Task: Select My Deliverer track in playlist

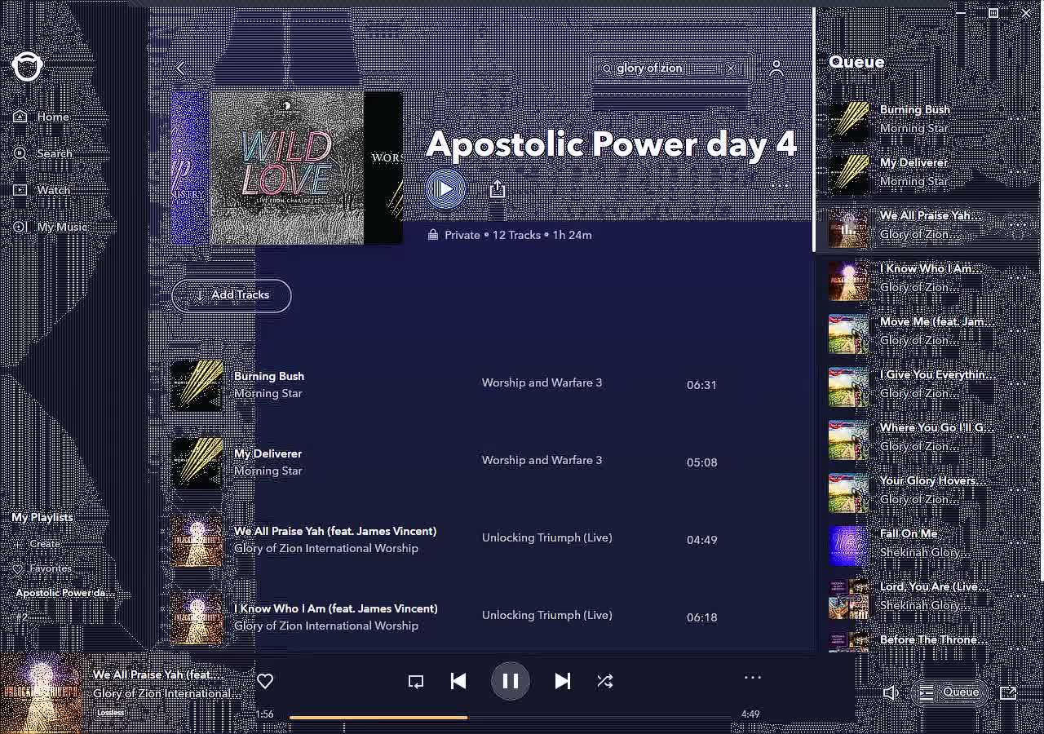Action: [x=268, y=453]
